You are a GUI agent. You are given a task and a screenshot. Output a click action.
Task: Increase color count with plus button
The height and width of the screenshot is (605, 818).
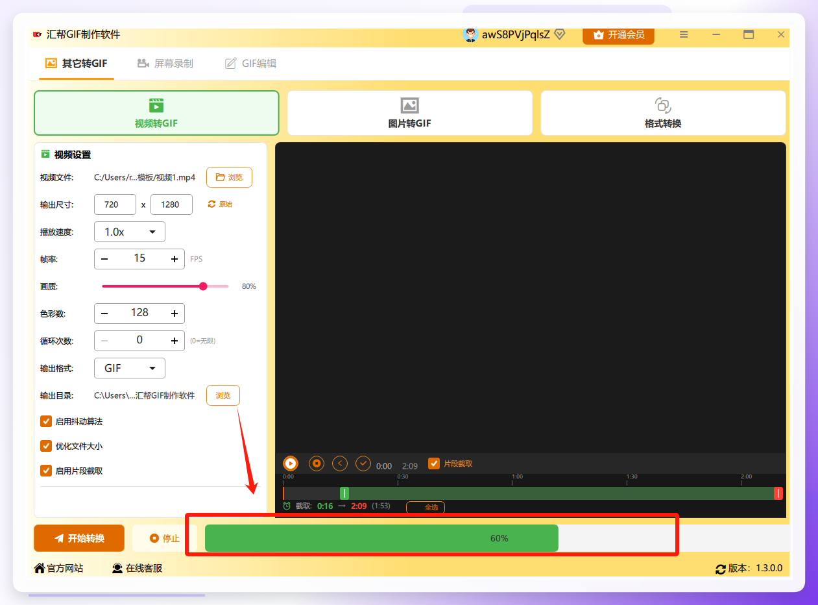(x=174, y=314)
